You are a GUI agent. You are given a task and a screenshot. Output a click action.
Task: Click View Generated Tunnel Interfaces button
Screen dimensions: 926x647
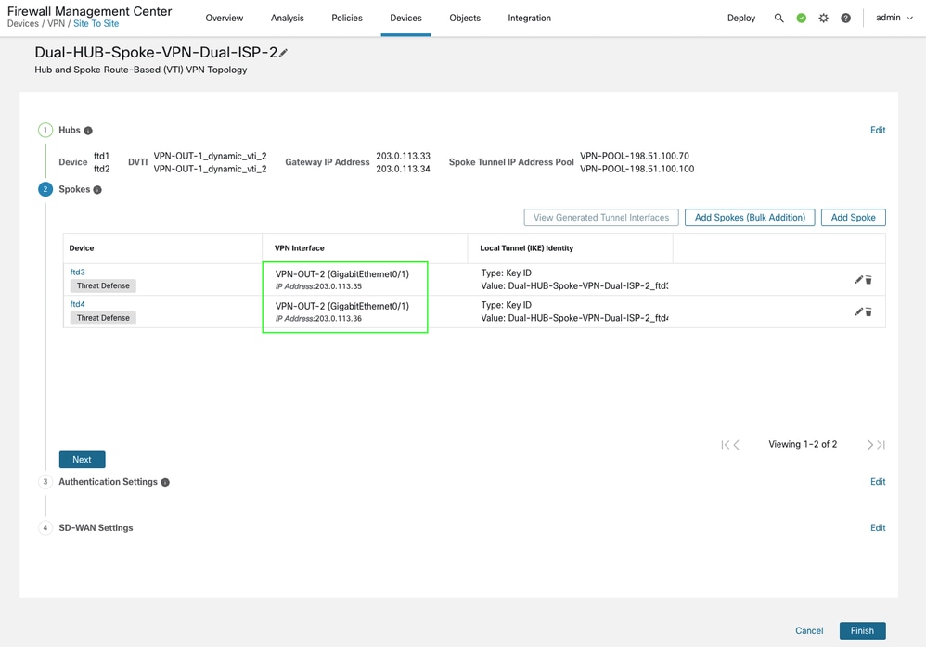pyautogui.click(x=601, y=218)
